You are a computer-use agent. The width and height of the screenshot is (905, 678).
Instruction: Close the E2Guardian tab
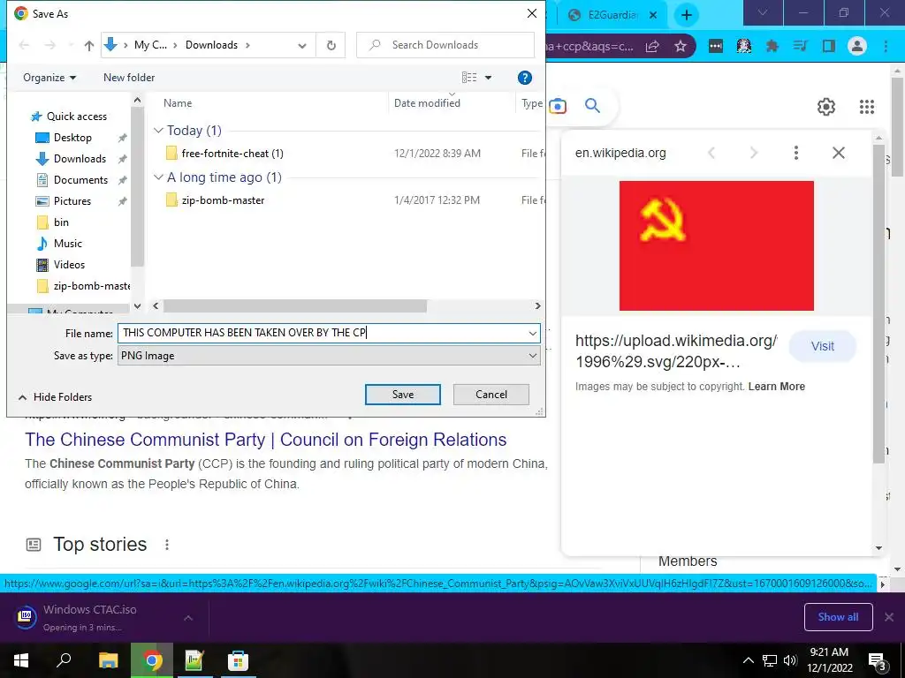click(653, 16)
